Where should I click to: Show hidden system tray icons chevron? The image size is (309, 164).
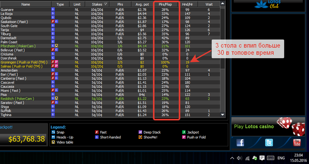point(232,158)
